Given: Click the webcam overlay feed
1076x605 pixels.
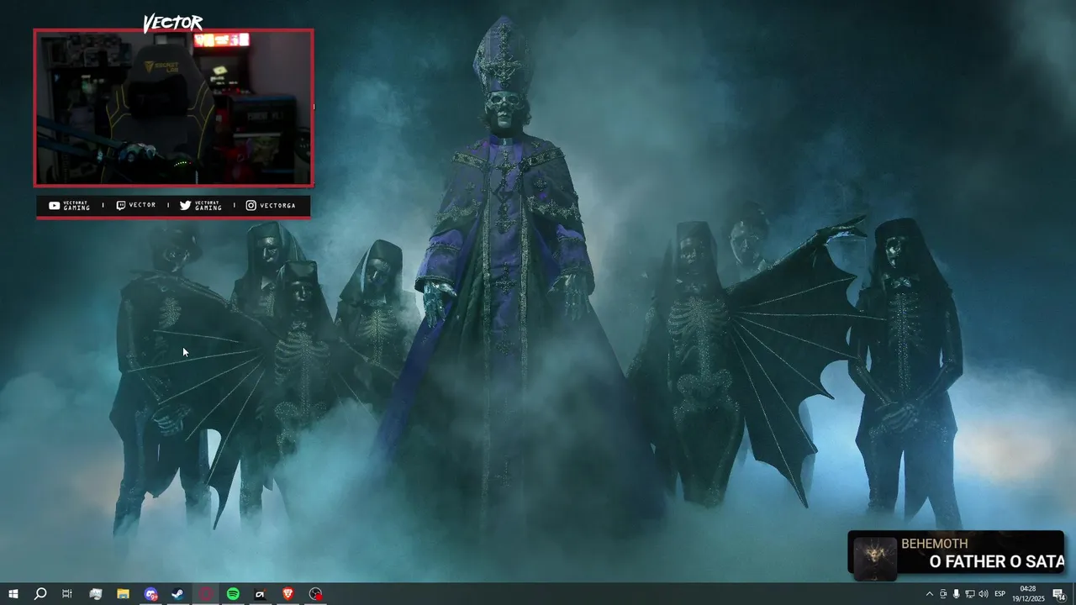Looking at the screenshot, I should 174,108.
